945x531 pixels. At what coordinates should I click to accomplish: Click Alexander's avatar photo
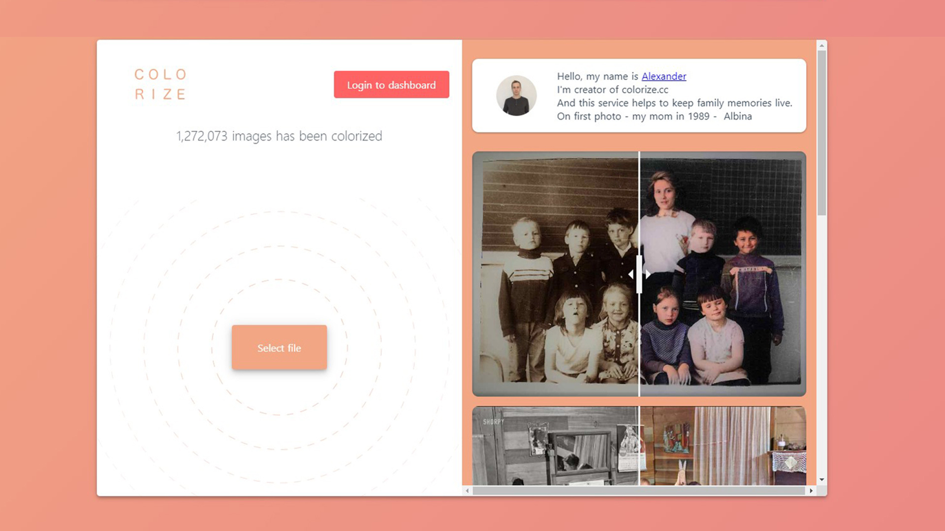[x=516, y=96]
